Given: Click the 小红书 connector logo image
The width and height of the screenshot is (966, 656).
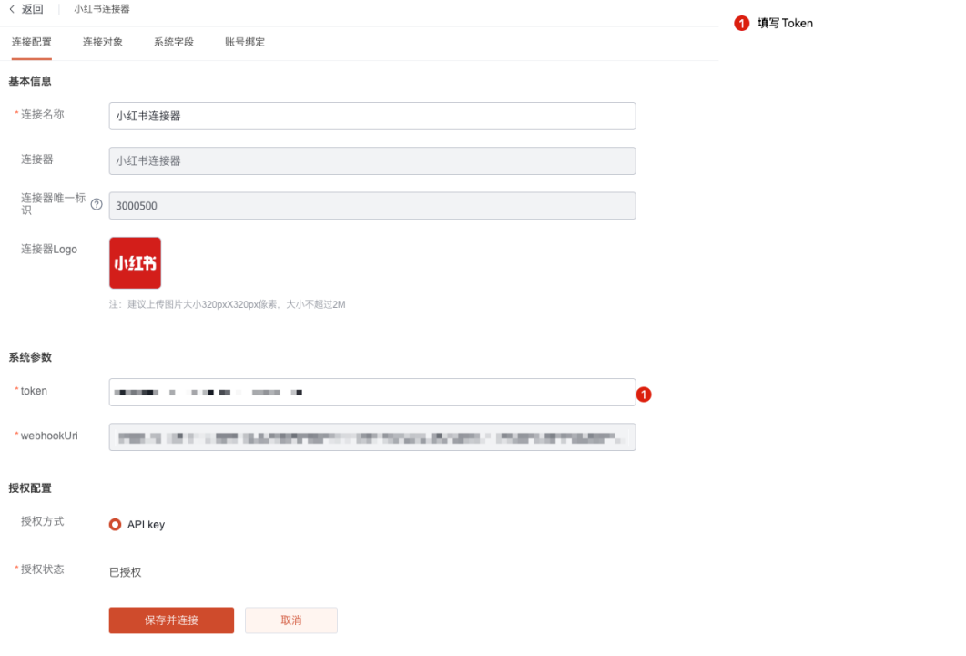Looking at the screenshot, I should [135, 263].
